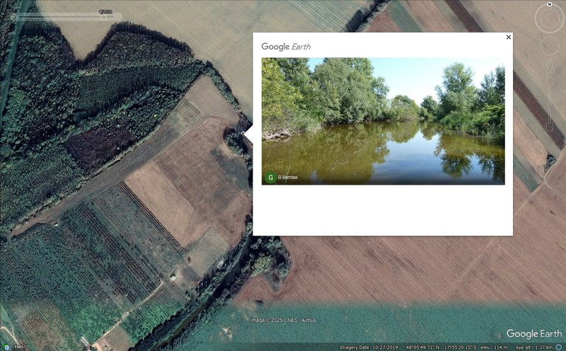Close the Google Earth photo popup
Screen dimensions: 566x351
[x=508, y=38]
